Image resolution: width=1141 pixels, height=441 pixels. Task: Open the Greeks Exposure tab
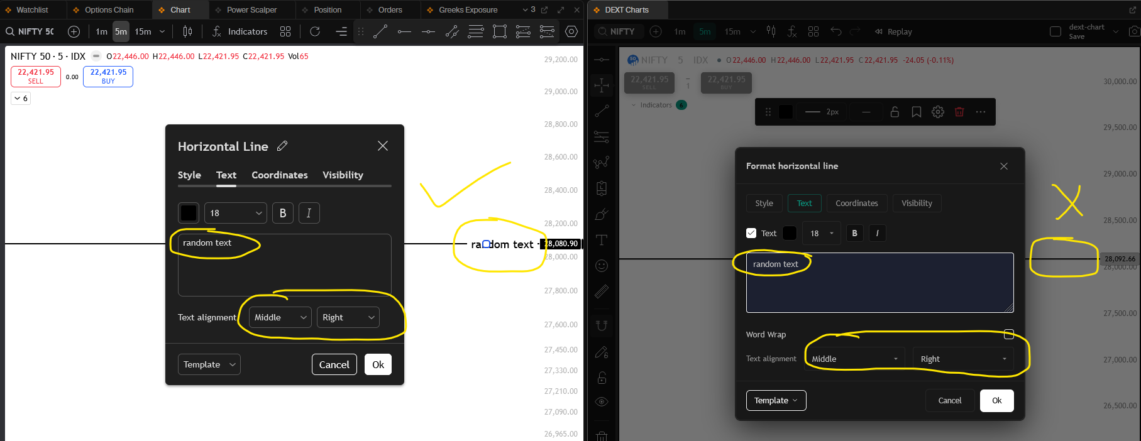468,10
